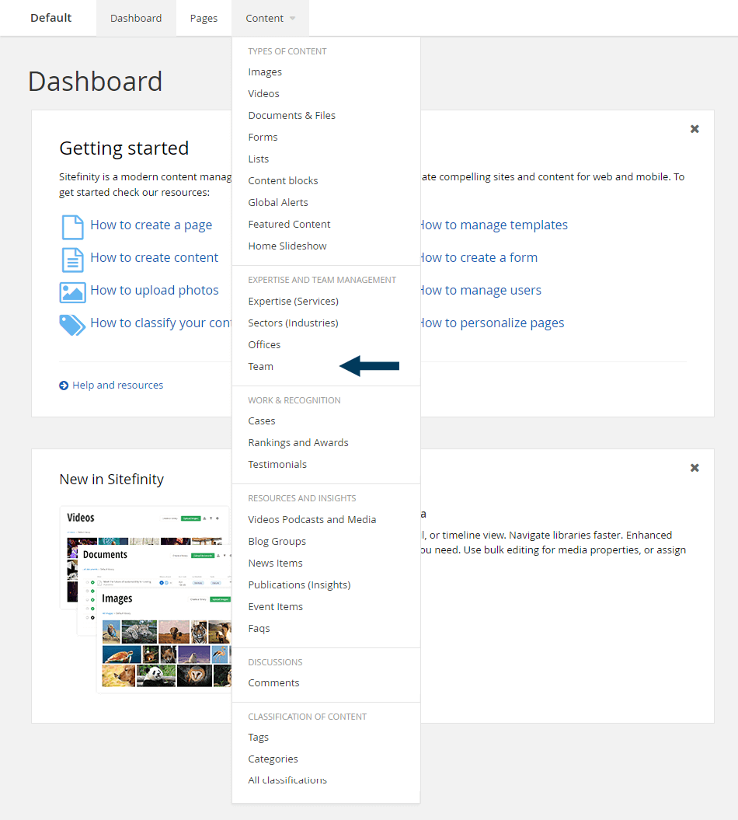The width and height of the screenshot is (738, 820).
Task: Click the Dashboard page title
Action: pyautogui.click(x=95, y=82)
